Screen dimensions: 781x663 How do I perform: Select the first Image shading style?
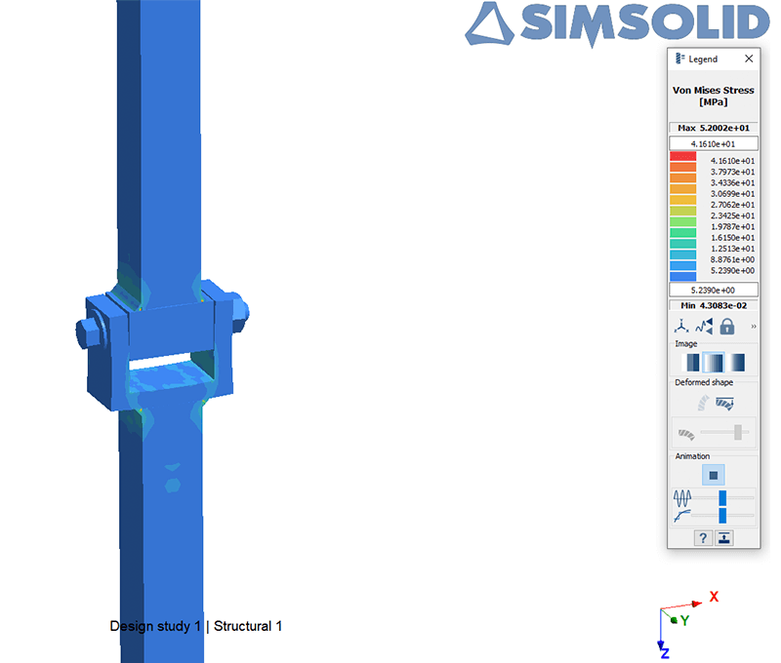(690, 362)
